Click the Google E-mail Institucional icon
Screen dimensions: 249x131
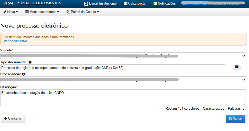pos(86,4)
